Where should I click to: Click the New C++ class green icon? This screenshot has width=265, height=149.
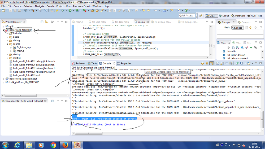186,11
